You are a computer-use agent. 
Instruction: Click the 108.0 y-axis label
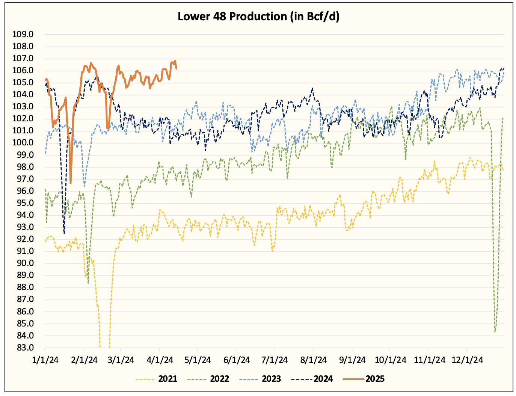(x=23, y=46)
